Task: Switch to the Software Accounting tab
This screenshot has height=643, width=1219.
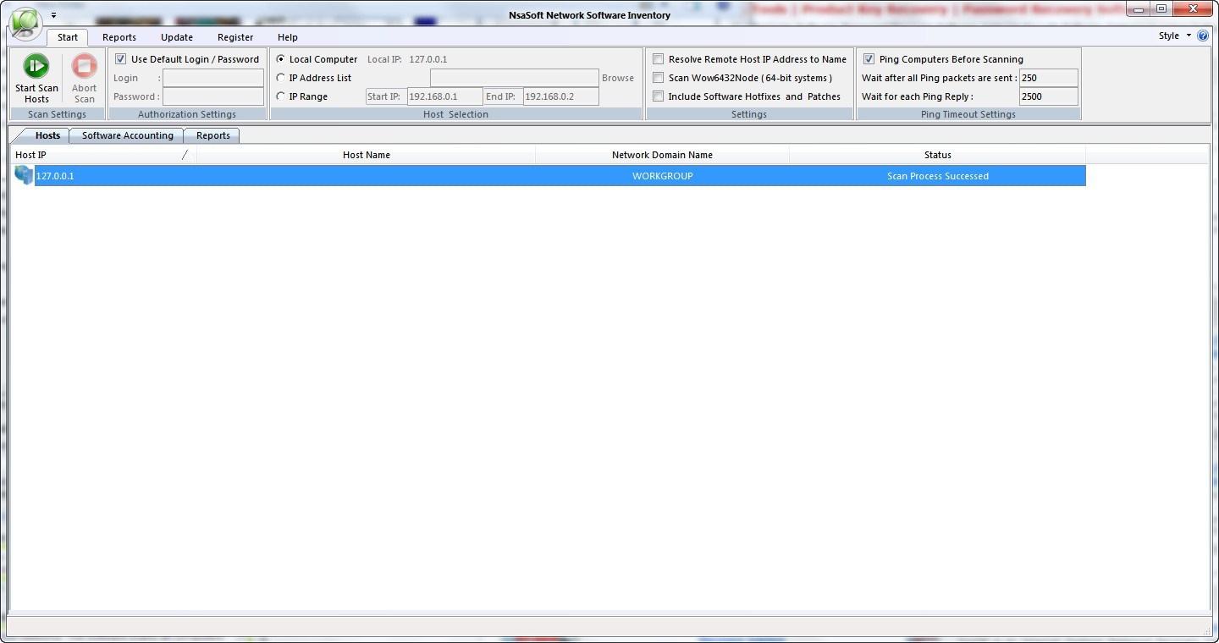Action: 127,135
